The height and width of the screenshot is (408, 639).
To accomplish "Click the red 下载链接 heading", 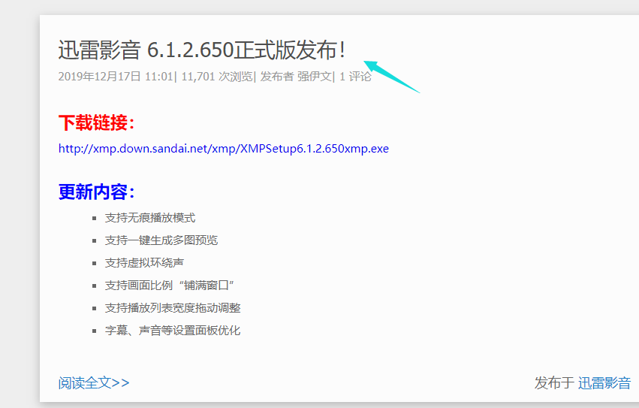I will click(x=97, y=122).
